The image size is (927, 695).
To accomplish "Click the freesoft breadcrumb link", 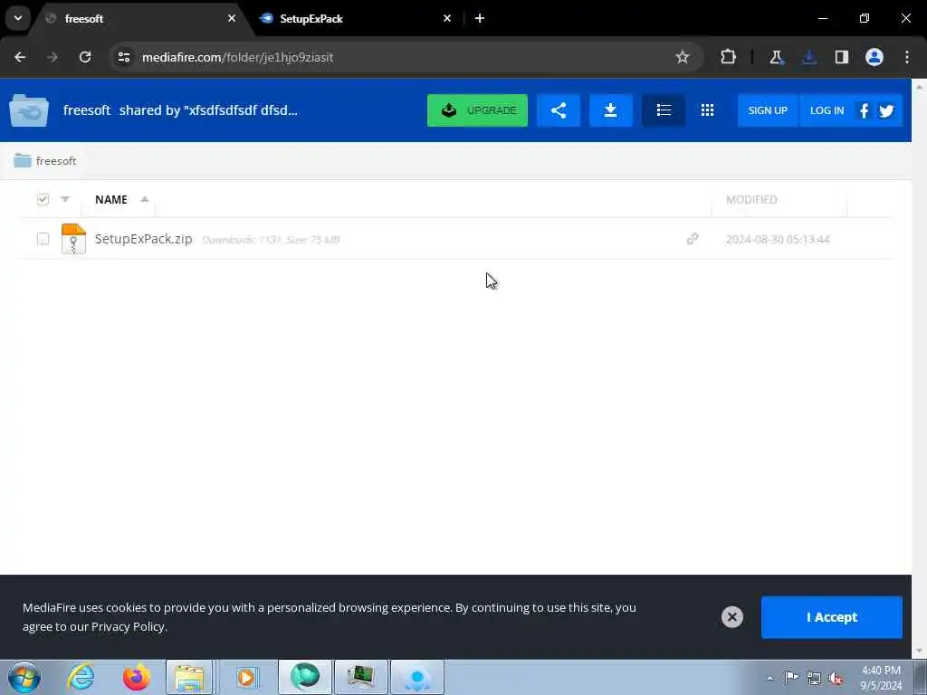I will point(56,161).
